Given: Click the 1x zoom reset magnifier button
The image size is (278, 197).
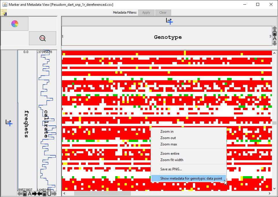Looking at the screenshot, I should pyautogui.click(x=43, y=38).
